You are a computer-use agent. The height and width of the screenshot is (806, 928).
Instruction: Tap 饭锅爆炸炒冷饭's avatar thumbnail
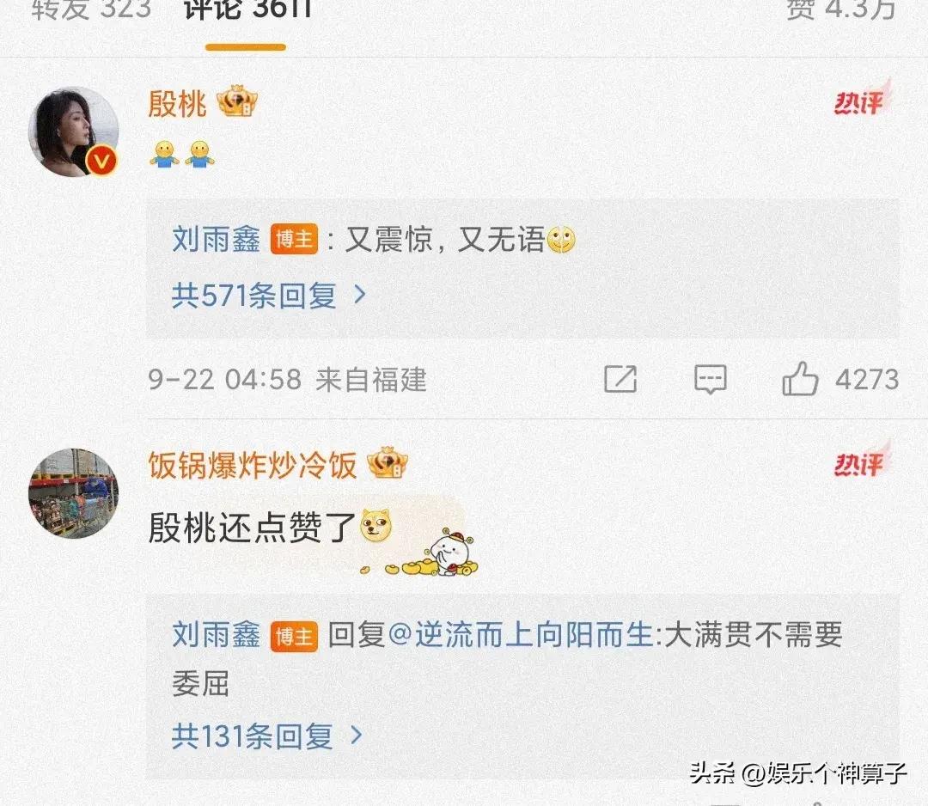(73, 493)
